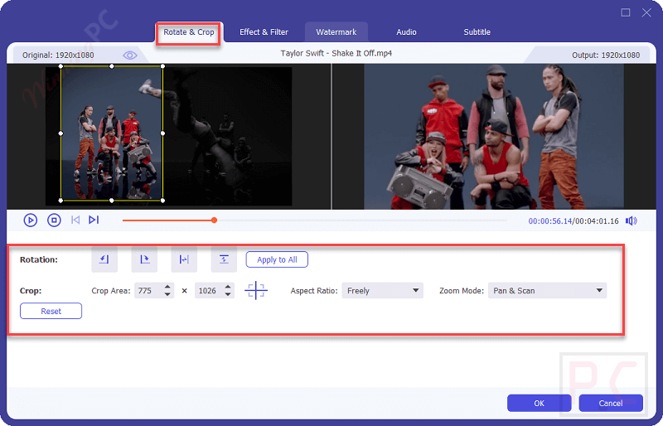663x426 pixels.
Task: Click the playback progress slider handle
Action: coord(215,220)
